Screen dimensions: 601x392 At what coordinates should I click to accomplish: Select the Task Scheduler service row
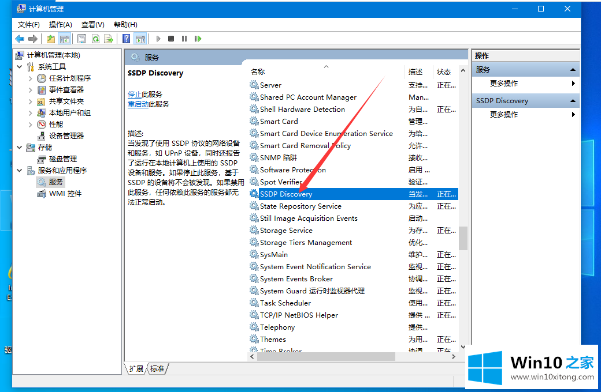354,303
